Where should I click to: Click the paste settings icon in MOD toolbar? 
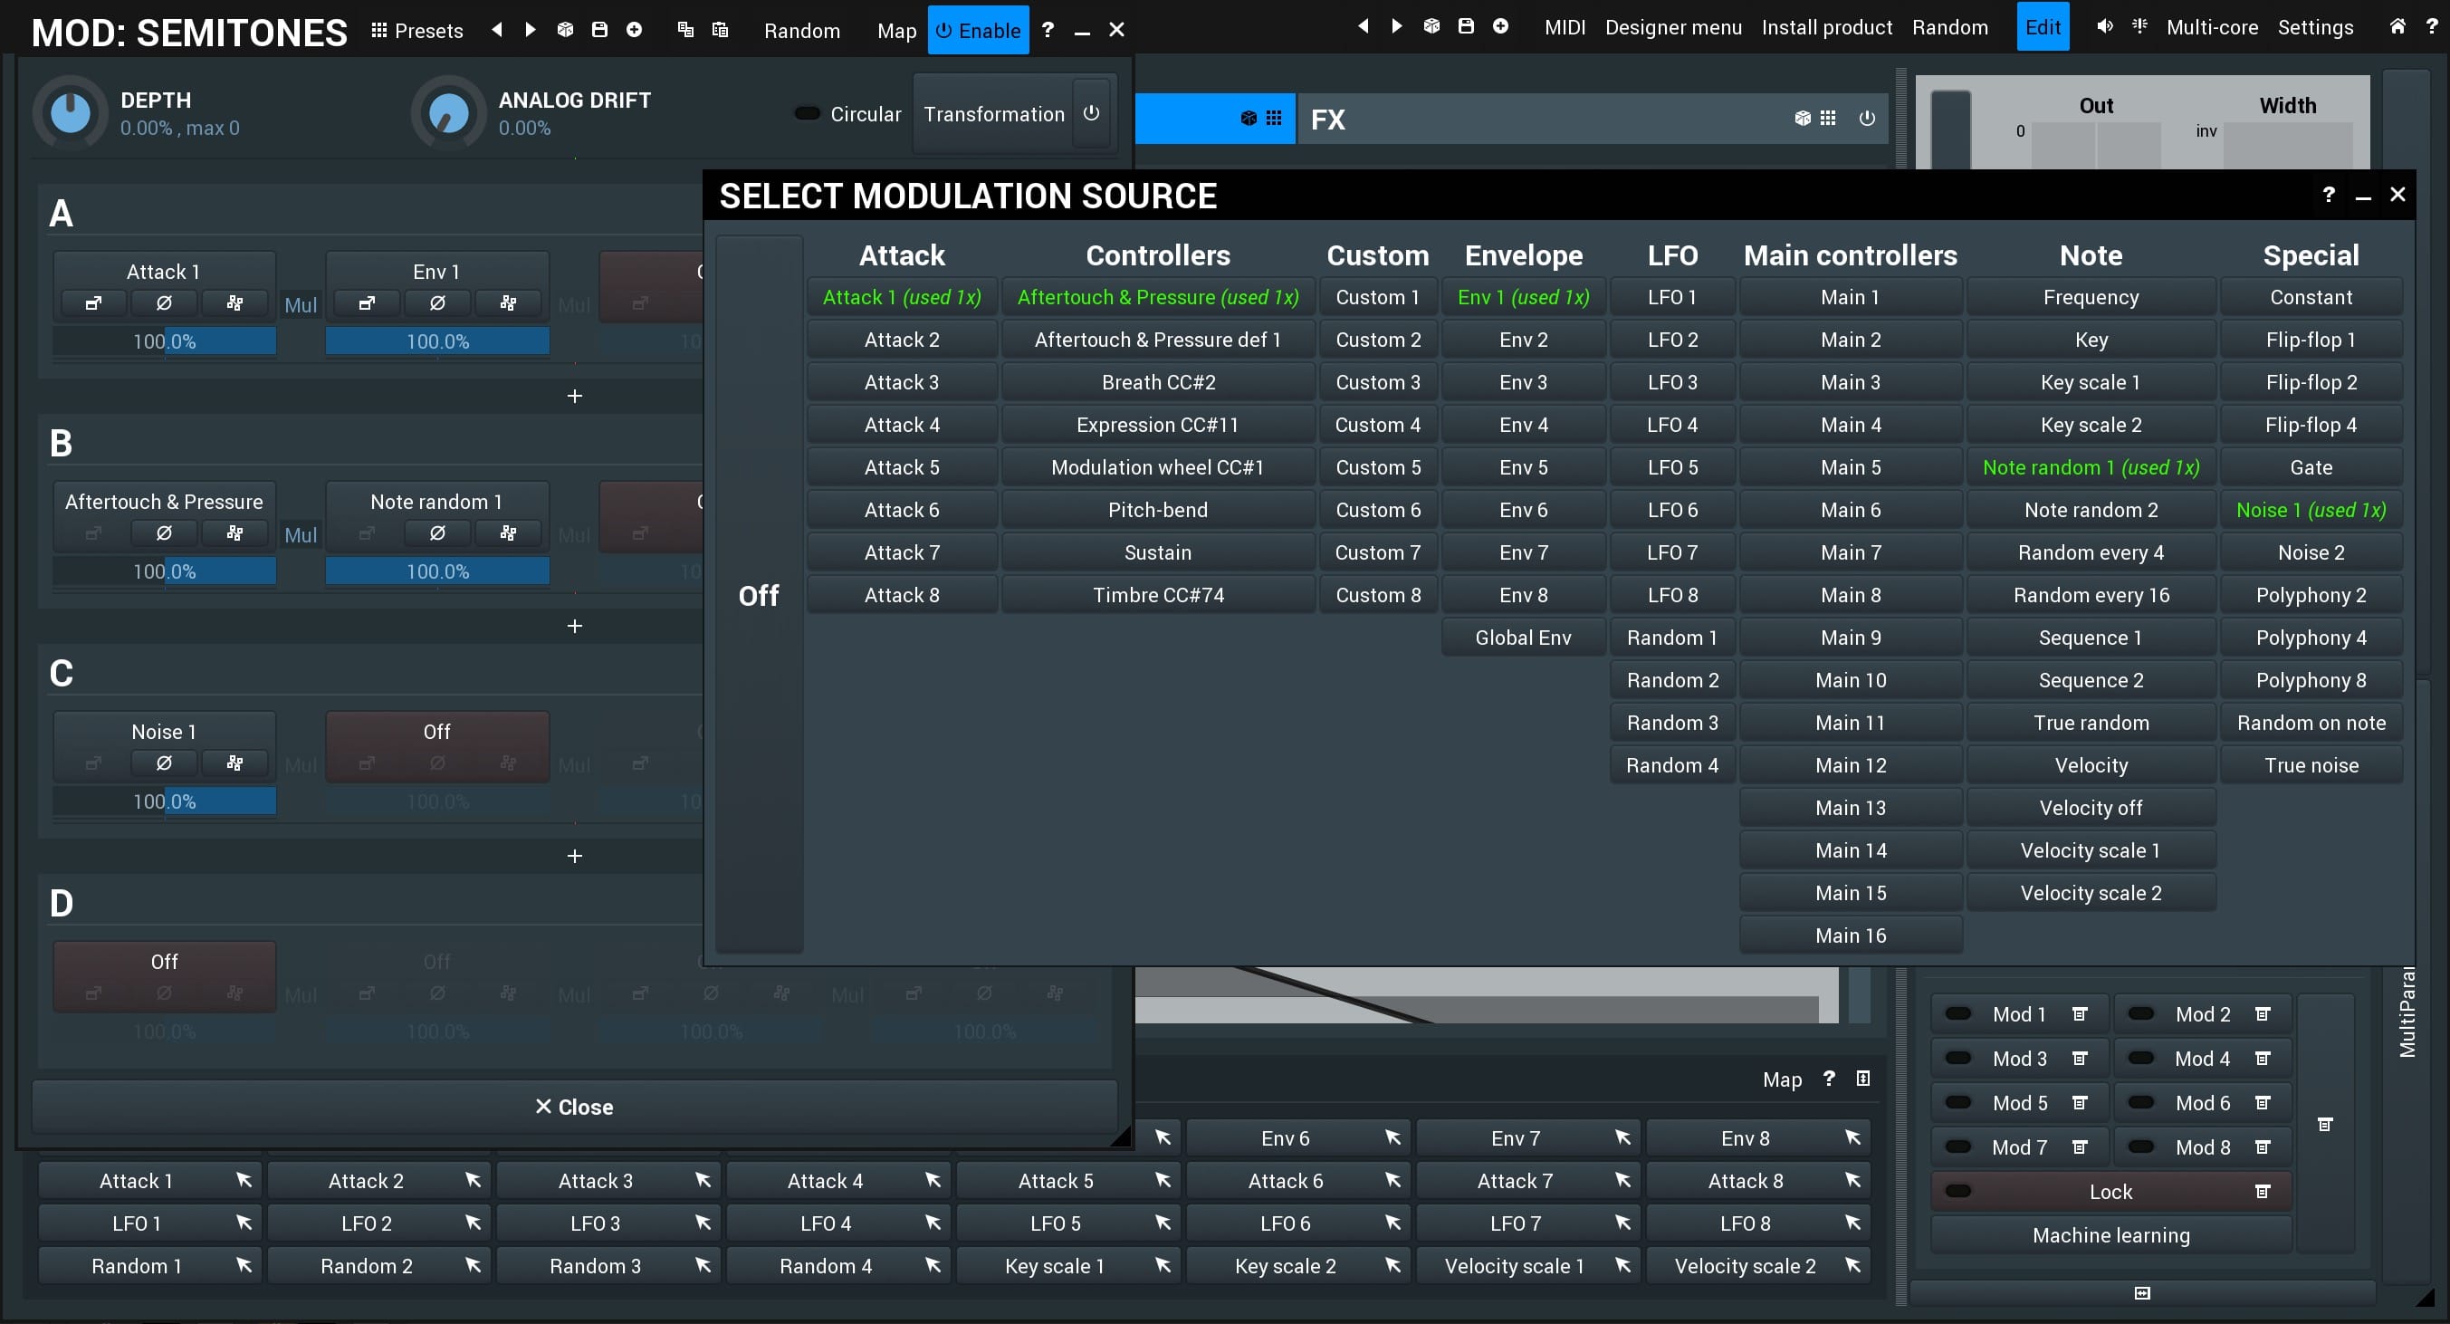point(720,30)
